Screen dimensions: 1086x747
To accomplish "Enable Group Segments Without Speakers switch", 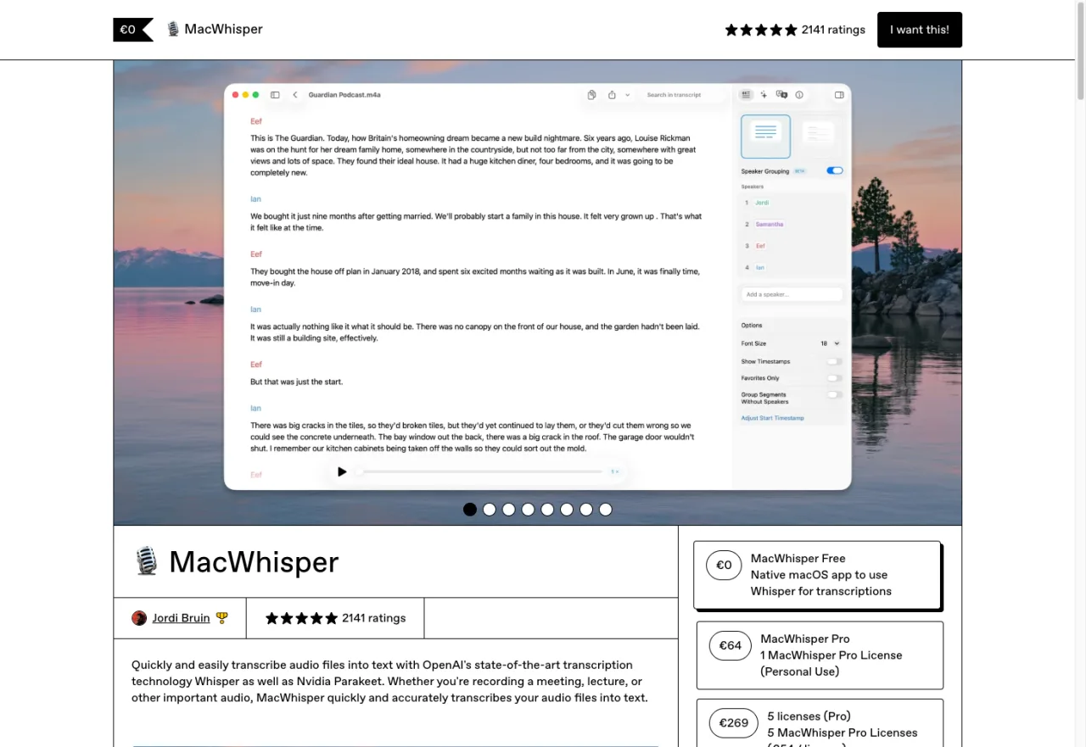I will [x=835, y=394].
